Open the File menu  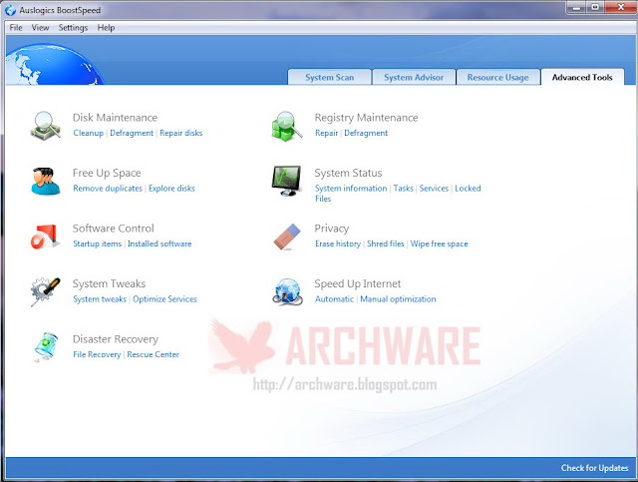[x=16, y=28]
